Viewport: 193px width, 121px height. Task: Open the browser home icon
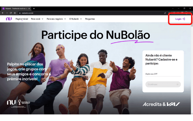click(x=15, y=13)
